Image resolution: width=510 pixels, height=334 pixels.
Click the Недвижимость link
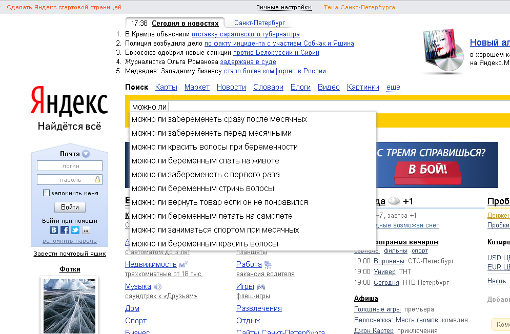tap(151, 264)
